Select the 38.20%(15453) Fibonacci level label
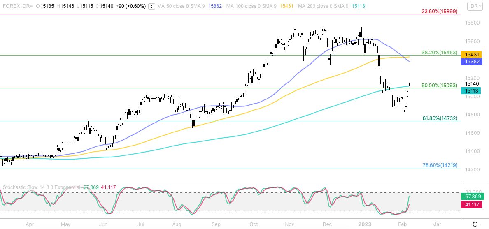 pyautogui.click(x=439, y=53)
